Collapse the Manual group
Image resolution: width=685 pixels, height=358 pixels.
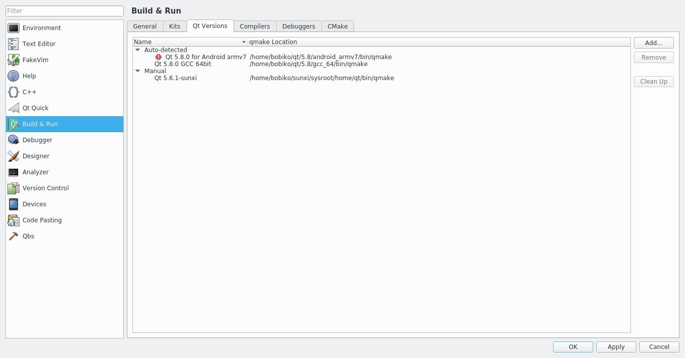[137, 71]
